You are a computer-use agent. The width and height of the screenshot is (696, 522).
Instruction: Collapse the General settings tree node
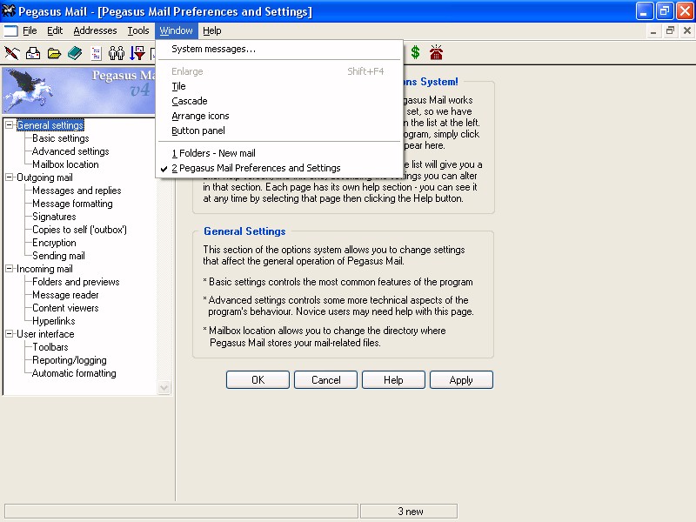click(9, 125)
